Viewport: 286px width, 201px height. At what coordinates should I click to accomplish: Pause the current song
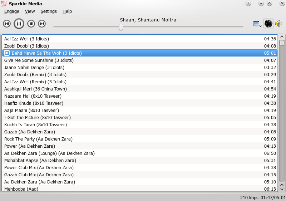[x=19, y=24]
